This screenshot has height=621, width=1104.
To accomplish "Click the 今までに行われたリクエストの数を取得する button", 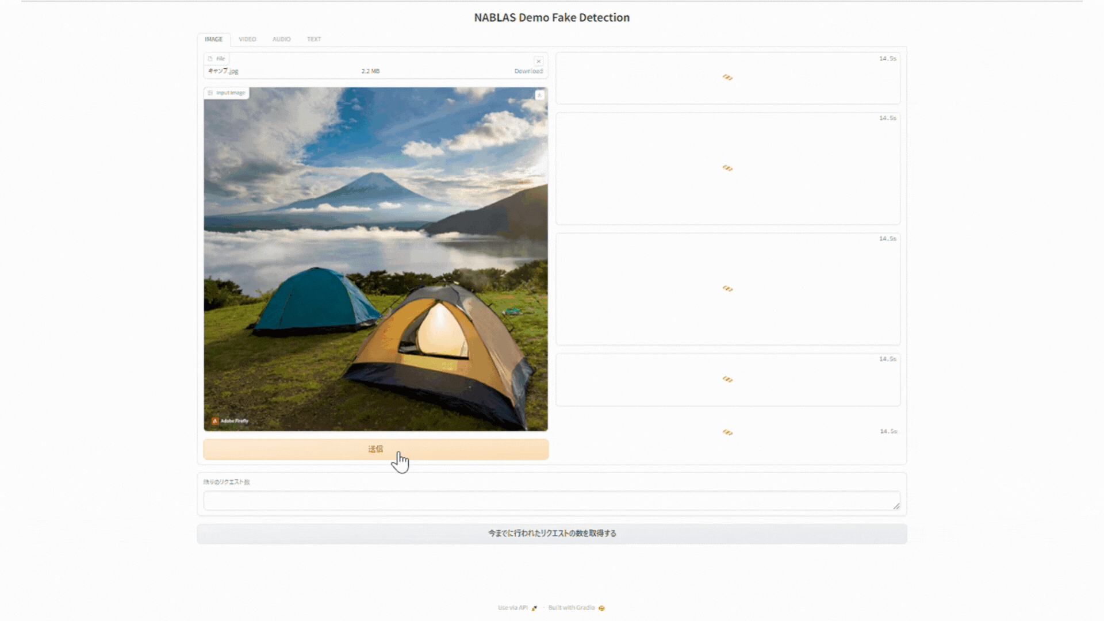I will point(551,534).
